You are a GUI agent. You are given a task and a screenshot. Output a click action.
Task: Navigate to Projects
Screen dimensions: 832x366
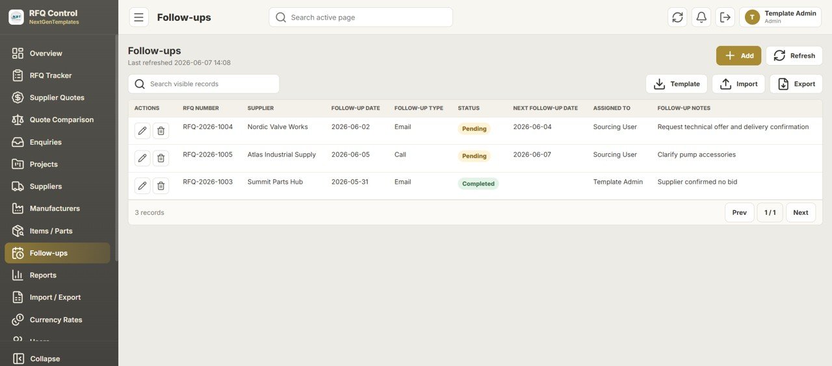click(x=57, y=164)
